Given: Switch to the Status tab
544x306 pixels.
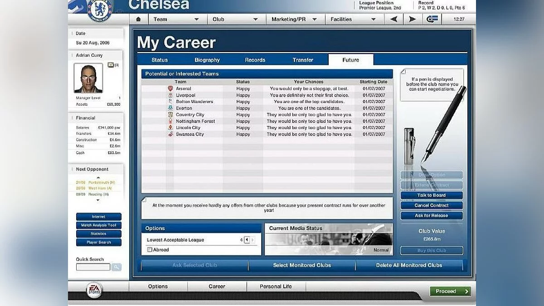Looking at the screenshot, I should coord(160,60).
